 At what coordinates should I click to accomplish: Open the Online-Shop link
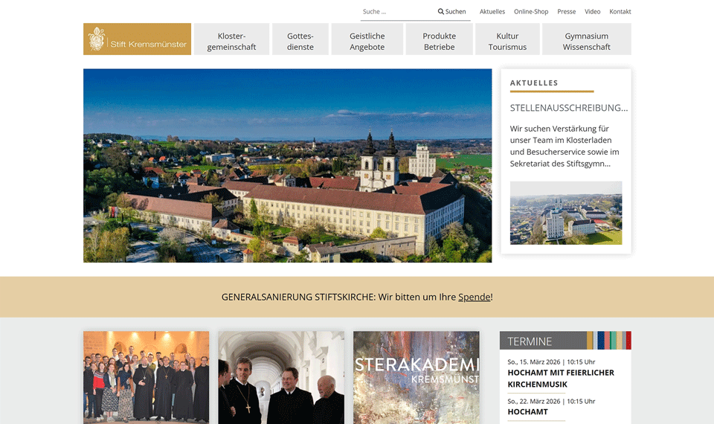(x=531, y=12)
